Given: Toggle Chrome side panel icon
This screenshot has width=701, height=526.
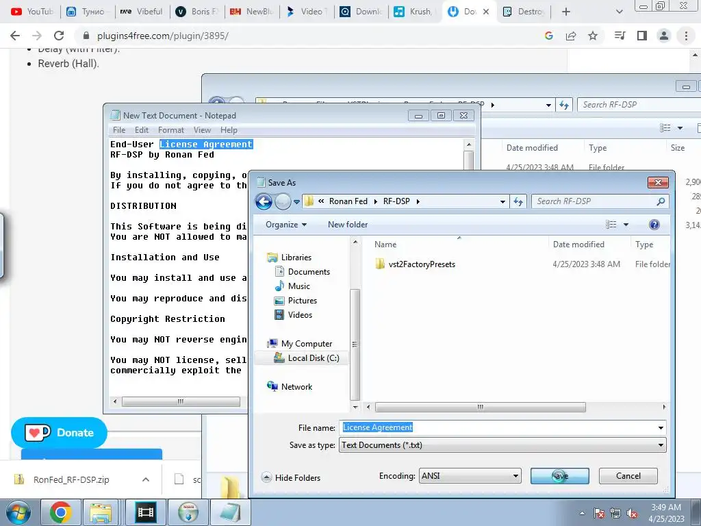Looking at the screenshot, I should pyautogui.click(x=642, y=36).
